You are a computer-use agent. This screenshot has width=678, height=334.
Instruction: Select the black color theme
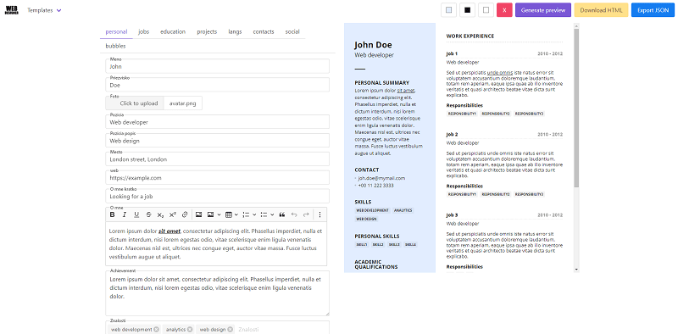468,10
